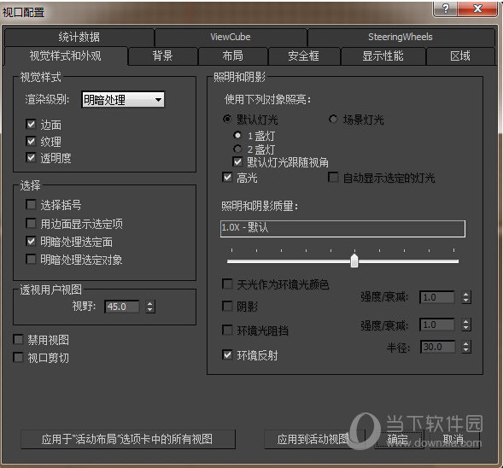Uncheck 明暗处理选定面
This screenshot has height=468, width=503.
31,241
